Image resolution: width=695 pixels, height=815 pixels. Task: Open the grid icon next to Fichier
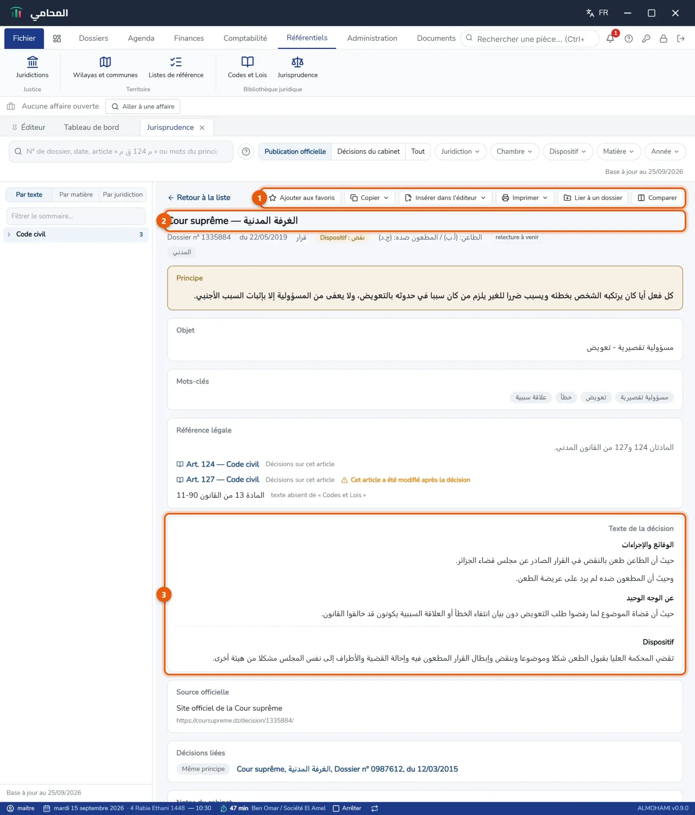57,39
